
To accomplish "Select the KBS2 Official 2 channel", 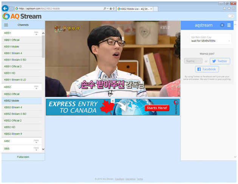I will pos(22,121).
